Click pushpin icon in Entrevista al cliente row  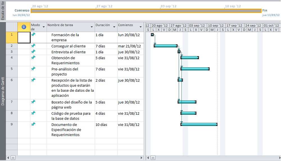coord(33,52)
